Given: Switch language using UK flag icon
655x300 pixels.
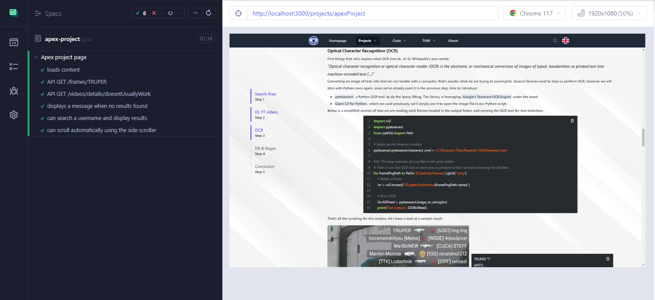Looking at the screenshot, I should pyautogui.click(x=565, y=41).
